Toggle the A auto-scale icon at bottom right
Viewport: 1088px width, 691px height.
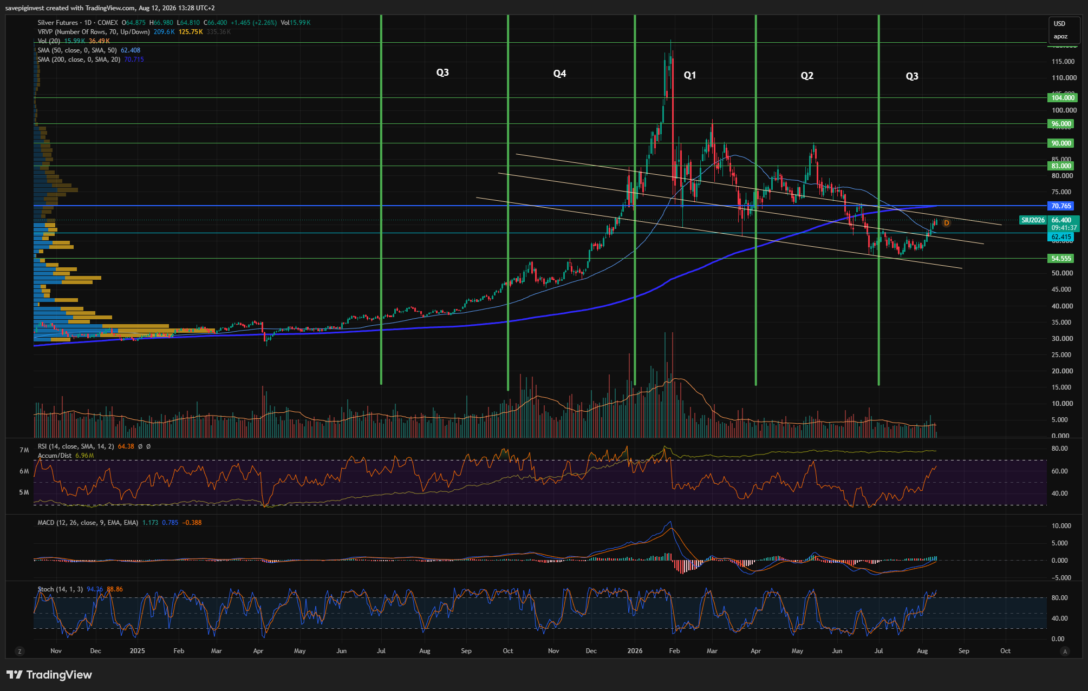point(1065,651)
